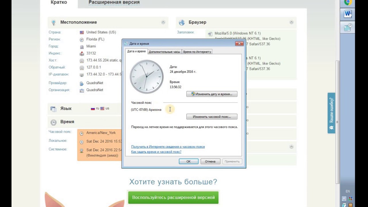Click the text 127.0.0.1
The image size is (368, 207).
click(94, 67)
